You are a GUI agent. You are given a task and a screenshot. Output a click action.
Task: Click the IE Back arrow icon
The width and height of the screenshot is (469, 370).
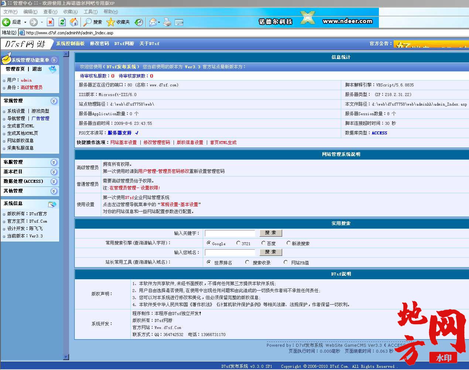click(6, 22)
